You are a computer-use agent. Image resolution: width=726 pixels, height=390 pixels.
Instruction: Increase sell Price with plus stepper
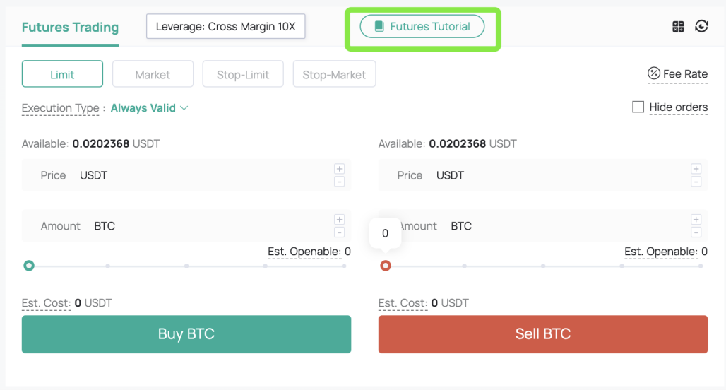click(x=696, y=169)
